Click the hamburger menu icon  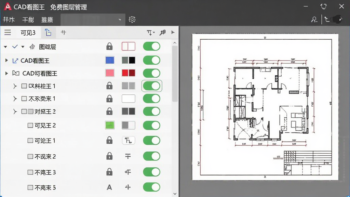point(8,32)
